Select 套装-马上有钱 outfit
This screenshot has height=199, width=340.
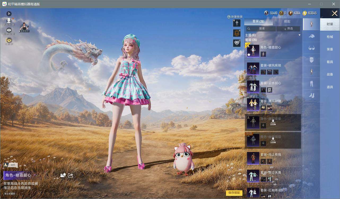273,158
